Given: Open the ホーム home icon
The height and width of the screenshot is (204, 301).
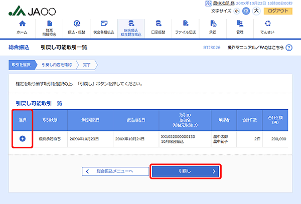Looking at the screenshot, I should pos(22,24).
